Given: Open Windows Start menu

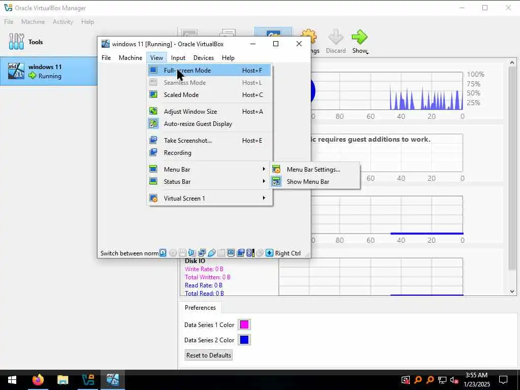Looking at the screenshot, I should pos(12,380).
